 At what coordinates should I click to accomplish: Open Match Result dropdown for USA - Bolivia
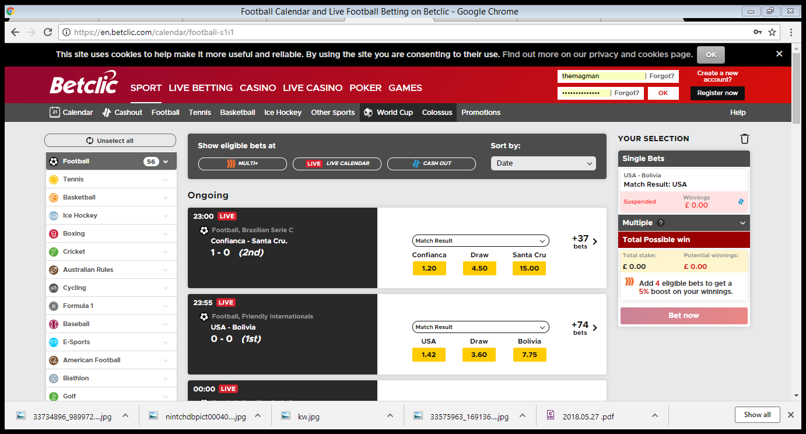point(481,327)
